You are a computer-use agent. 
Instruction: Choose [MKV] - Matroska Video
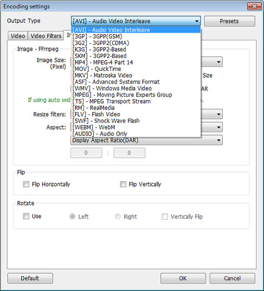coord(136,75)
